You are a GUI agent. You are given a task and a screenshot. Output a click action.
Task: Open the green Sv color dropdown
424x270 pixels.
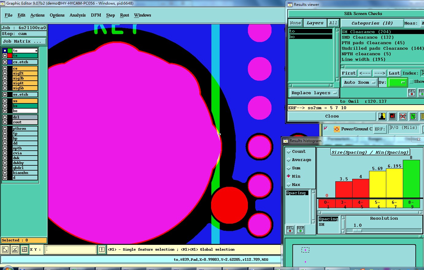[398, 82]
